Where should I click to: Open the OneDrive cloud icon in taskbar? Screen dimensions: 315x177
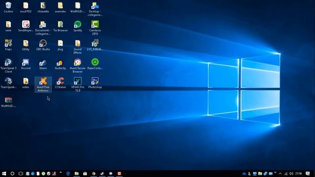point(244,174)
